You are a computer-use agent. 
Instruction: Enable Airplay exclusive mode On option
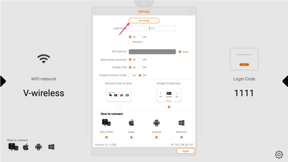(130, 75)
